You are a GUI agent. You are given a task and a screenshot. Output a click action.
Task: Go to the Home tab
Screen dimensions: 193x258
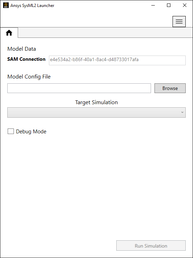(9, 33)
